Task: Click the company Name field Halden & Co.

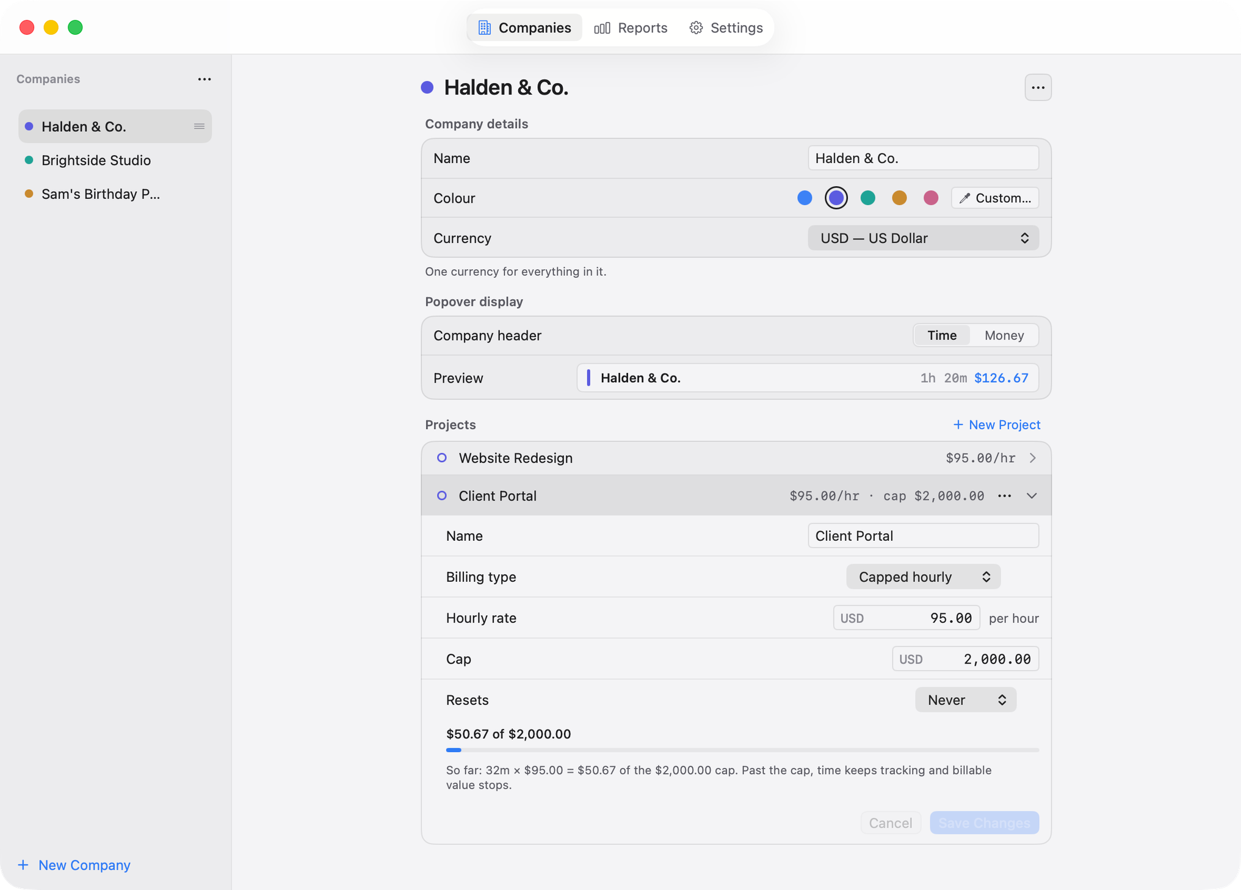Action: (923, 158)
